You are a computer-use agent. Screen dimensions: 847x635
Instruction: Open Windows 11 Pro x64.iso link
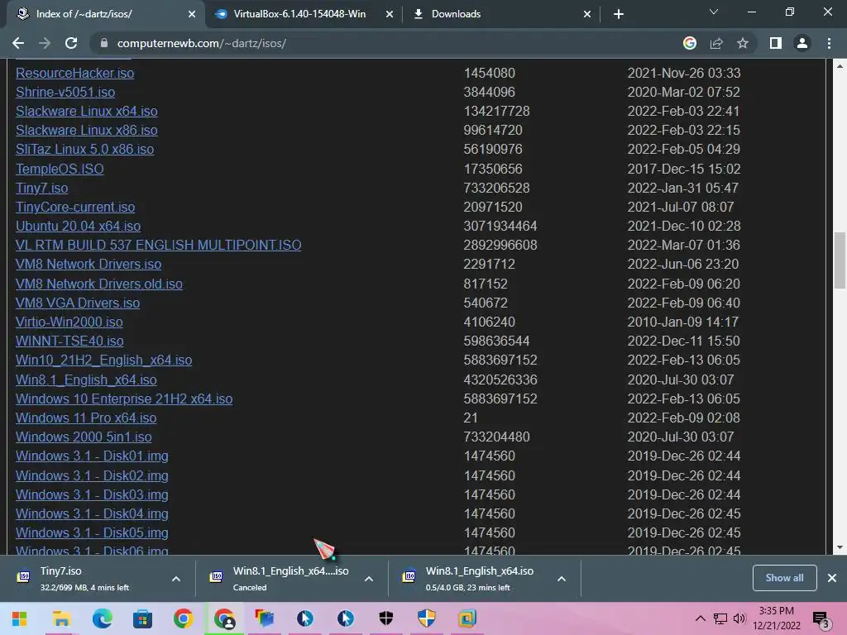86,418
